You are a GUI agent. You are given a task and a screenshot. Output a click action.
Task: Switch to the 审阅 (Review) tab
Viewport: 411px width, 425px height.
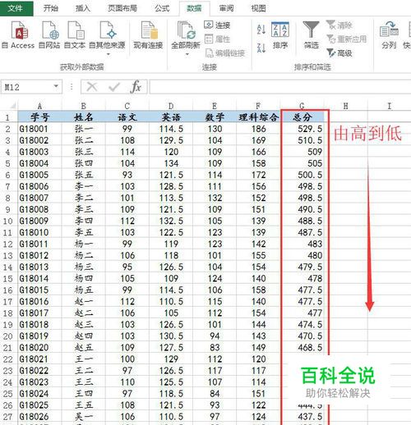226,8
